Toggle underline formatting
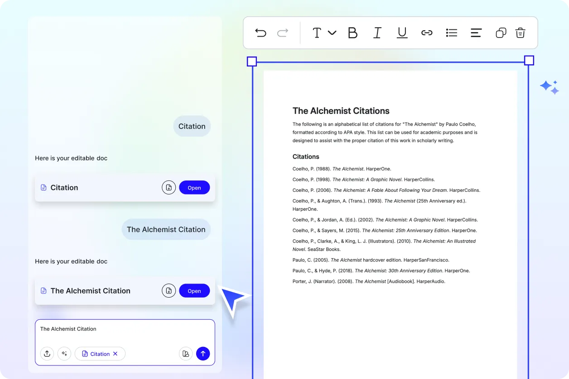The image size is (569, 379). (402, 33)
